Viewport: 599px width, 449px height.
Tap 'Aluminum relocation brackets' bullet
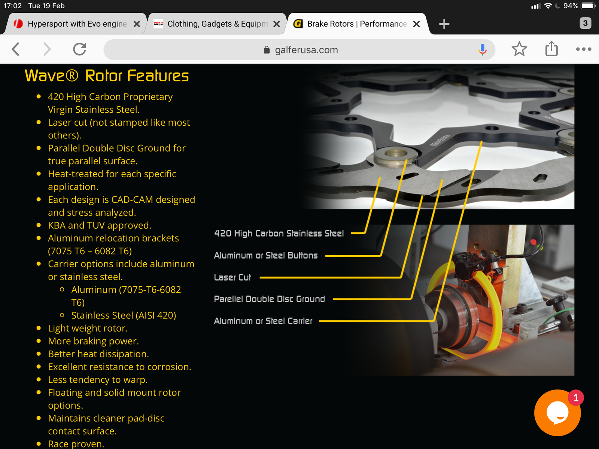pyautogui.click(x=113, y=245)
